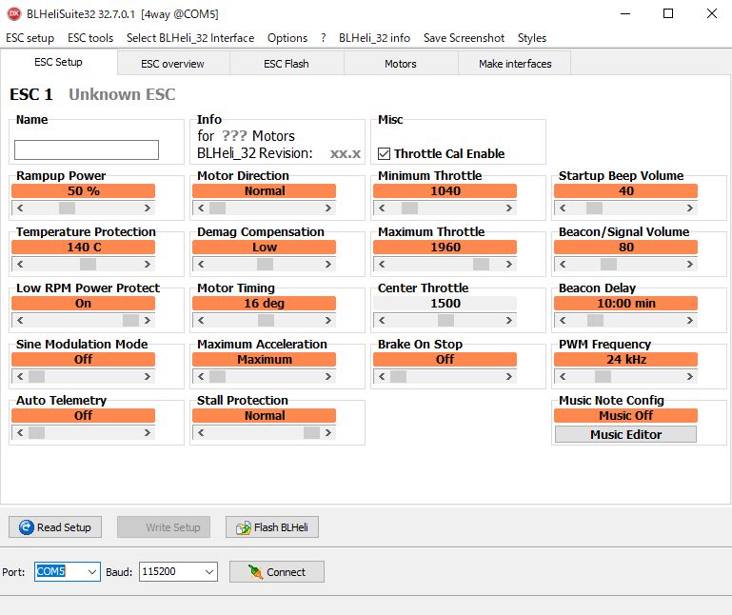Image resolution: width=732 pixels, height=615 pixels.
Task: Click Maximum Throttle slider thumb
Action: pos(482,264)
